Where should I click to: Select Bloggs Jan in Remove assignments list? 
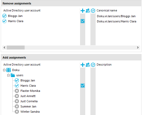[x=15, y=16]
